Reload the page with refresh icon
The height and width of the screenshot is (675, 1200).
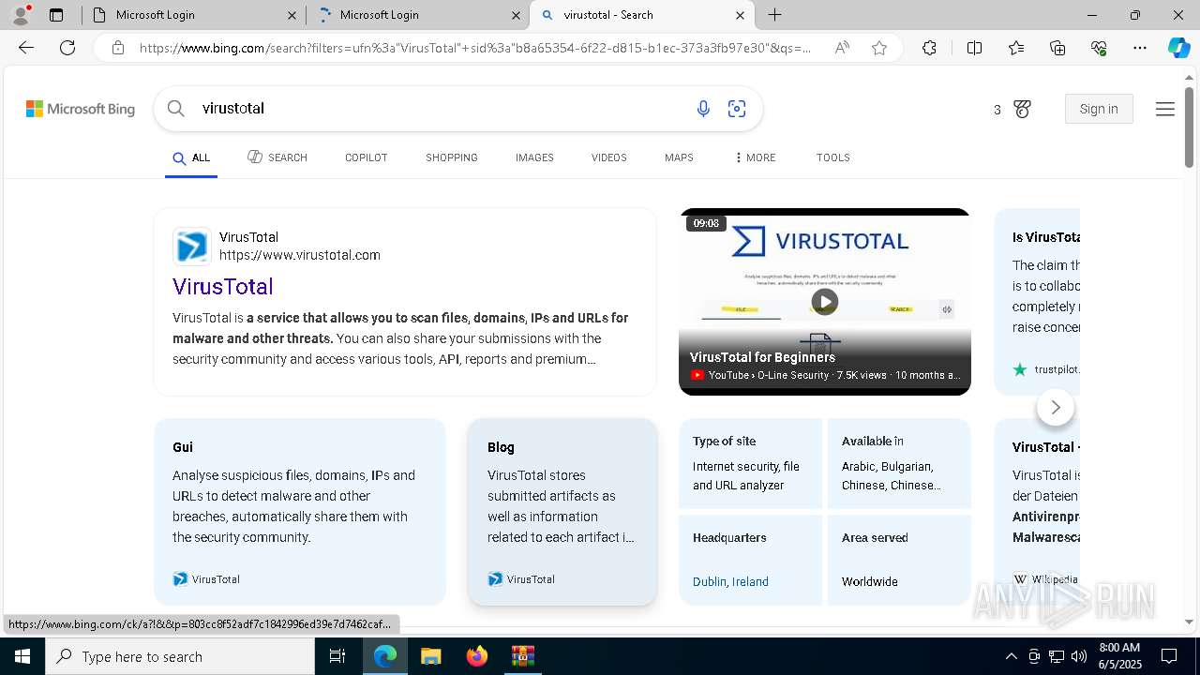[x=67, y=48]
